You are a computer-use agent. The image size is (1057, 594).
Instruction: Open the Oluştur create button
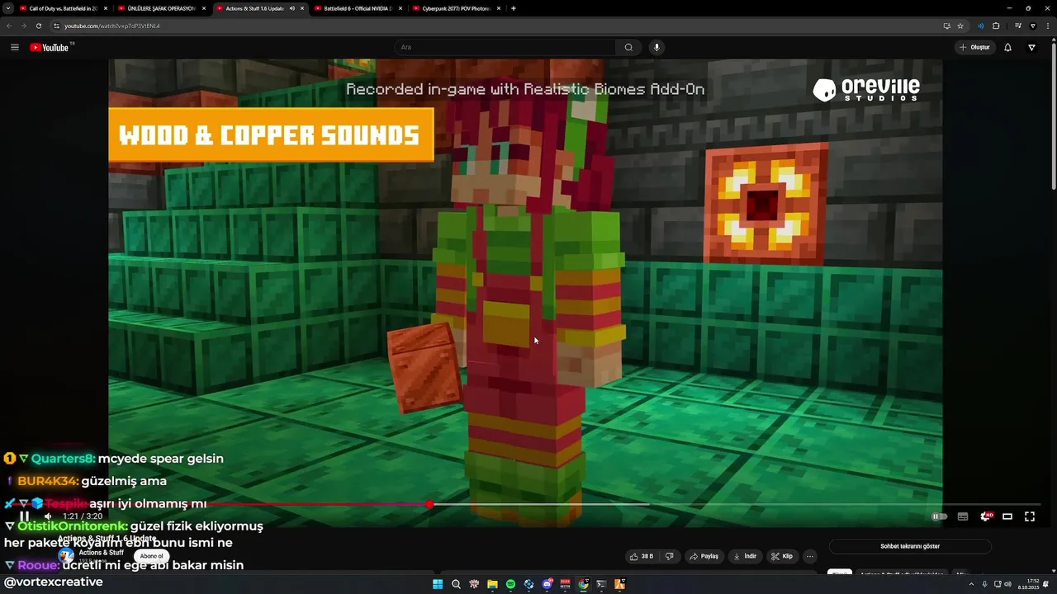974,47
